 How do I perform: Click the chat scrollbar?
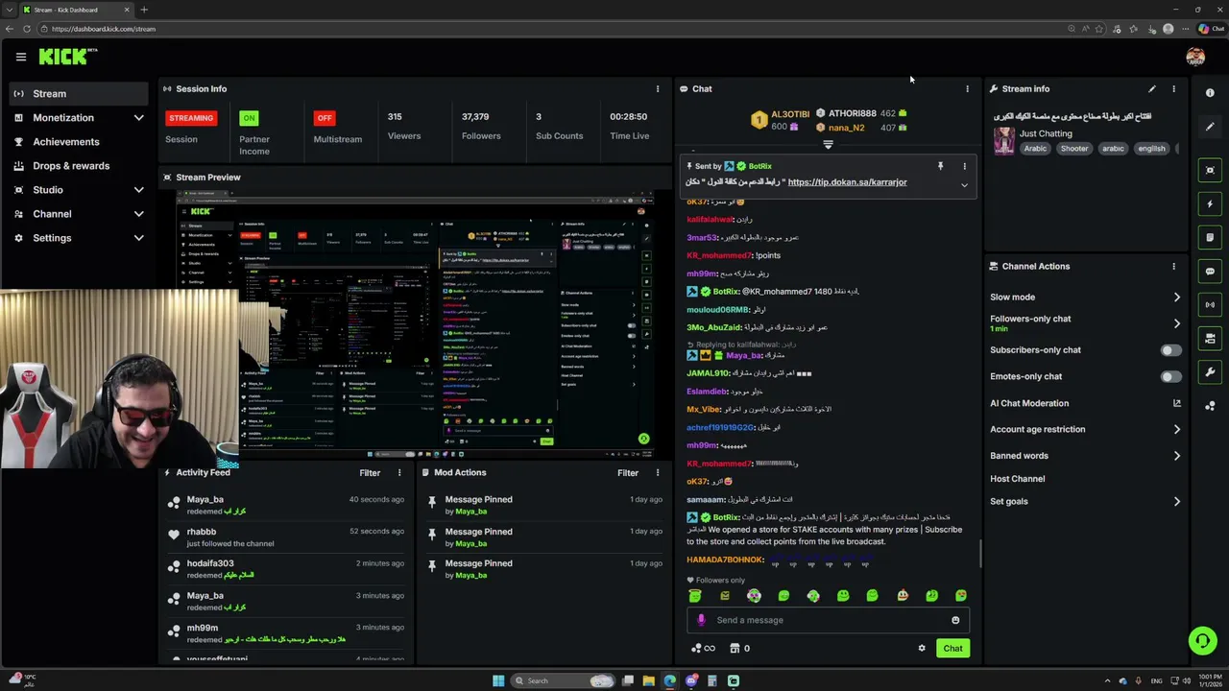tap(979, 553)
